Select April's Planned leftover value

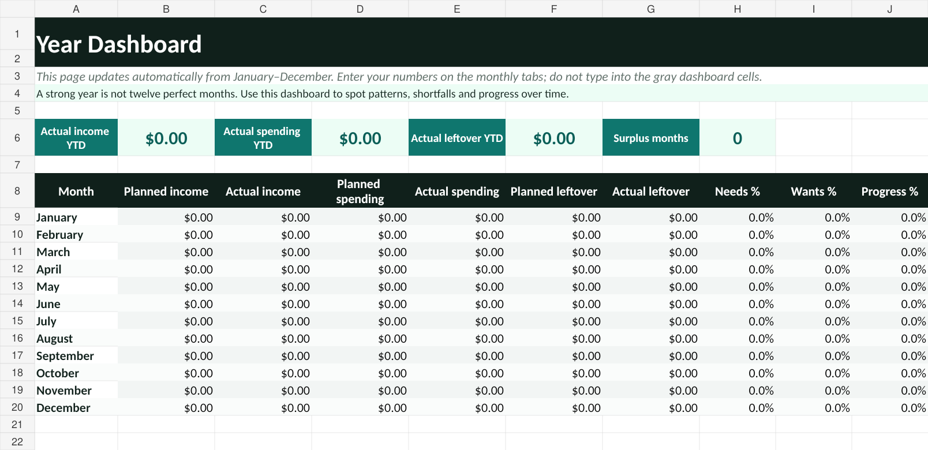pos(554,269)
